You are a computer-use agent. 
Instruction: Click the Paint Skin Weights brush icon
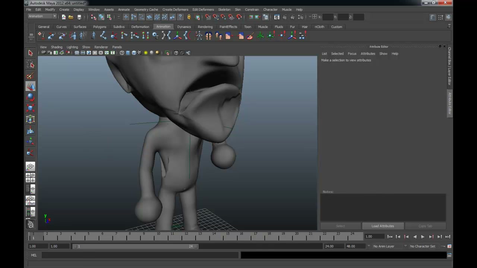coord(250,36)
